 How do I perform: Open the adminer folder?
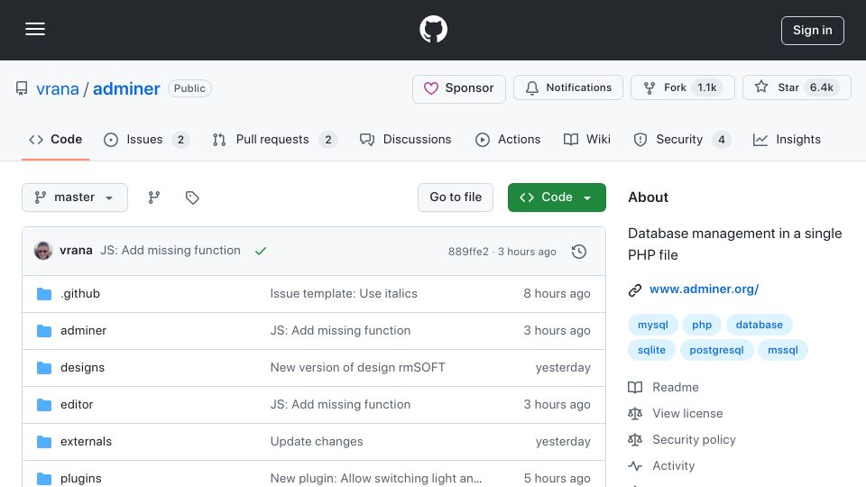point(83,331)
